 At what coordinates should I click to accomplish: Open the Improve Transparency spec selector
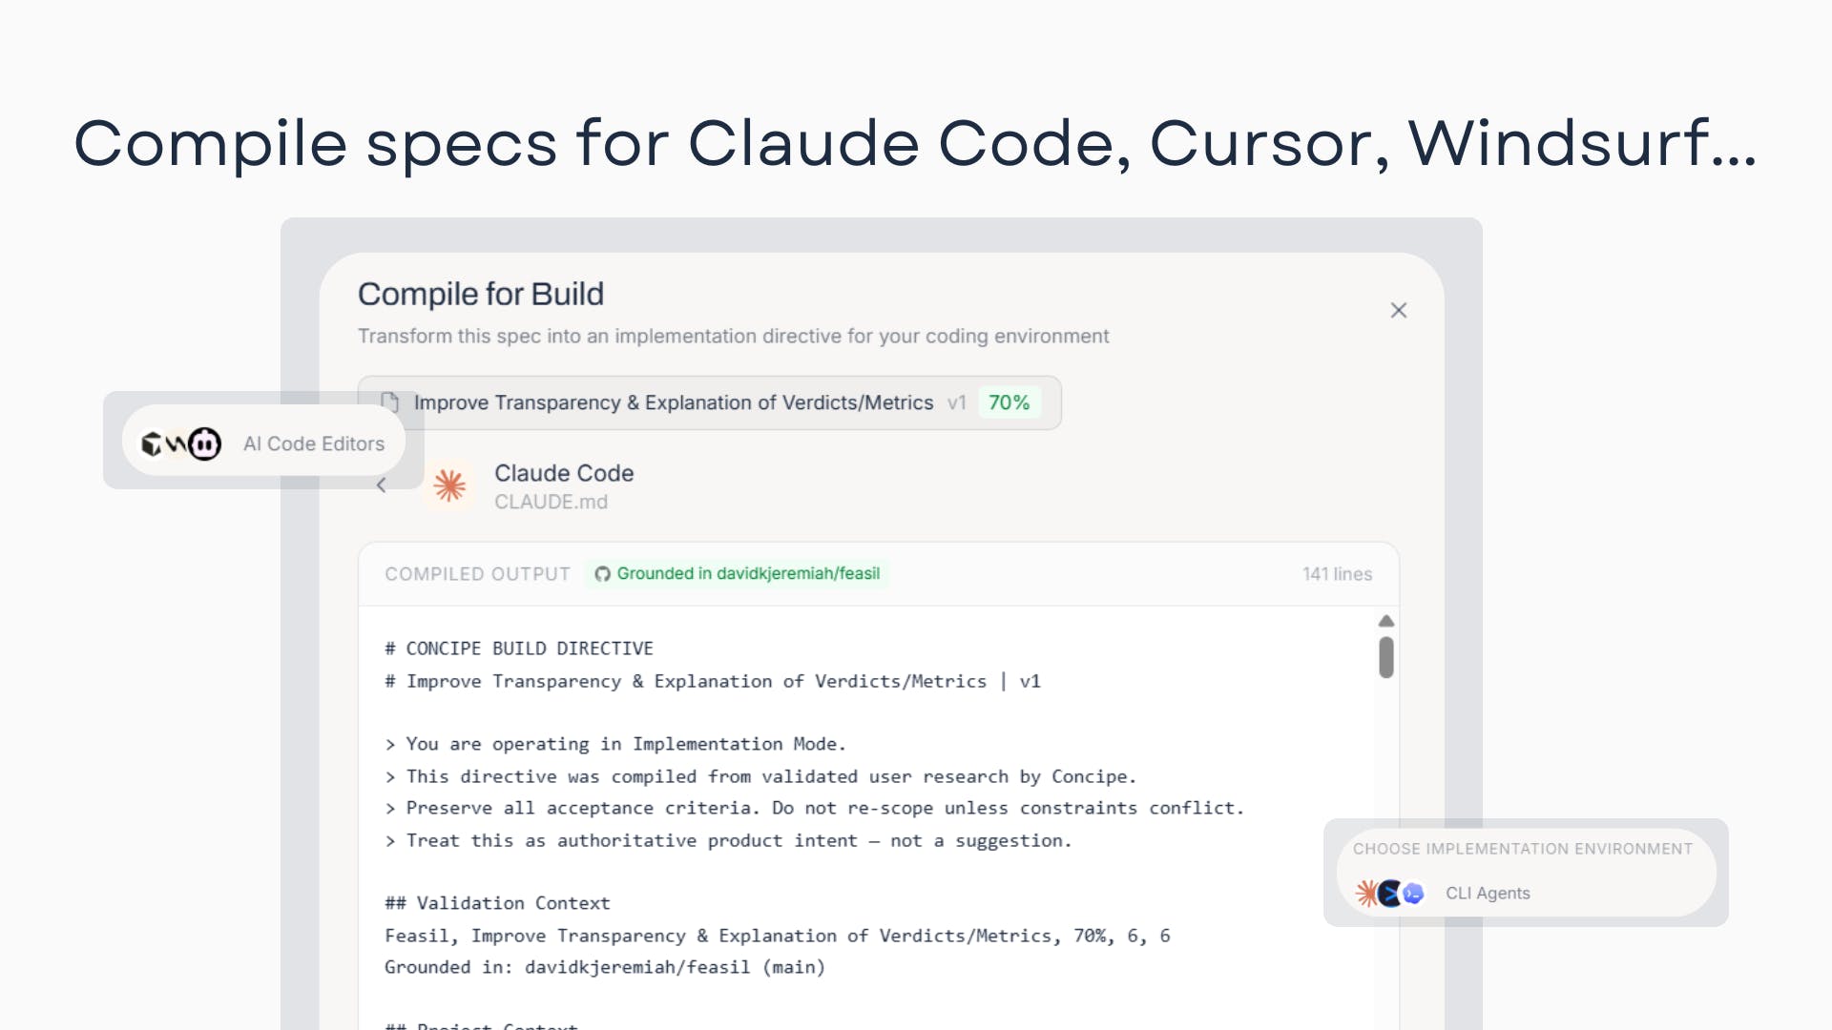673,403
